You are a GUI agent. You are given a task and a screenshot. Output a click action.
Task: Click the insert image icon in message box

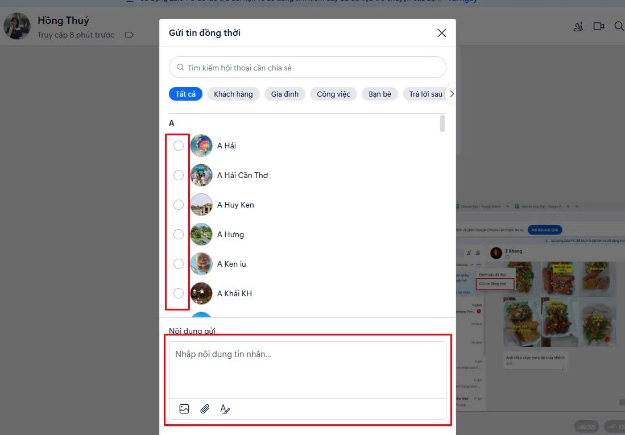coord(184,409)
